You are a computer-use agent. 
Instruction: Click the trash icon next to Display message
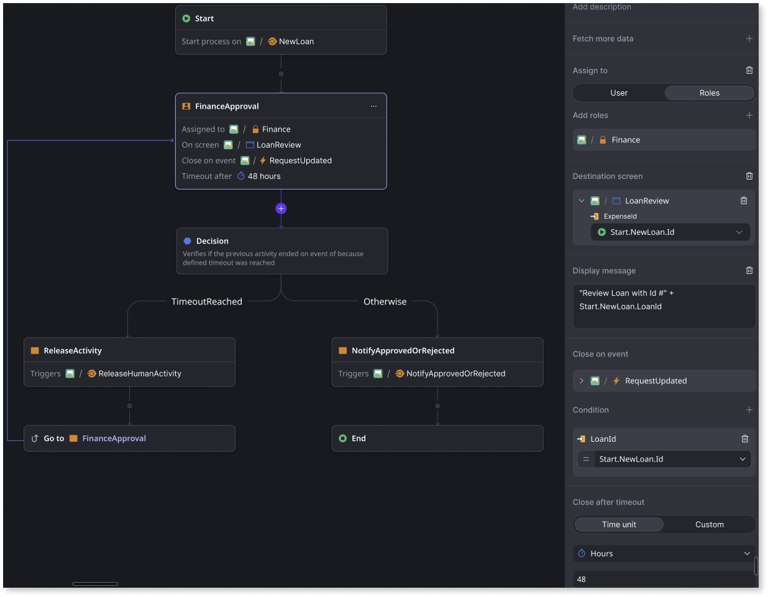pyautogui.click(x=749, y=270)
